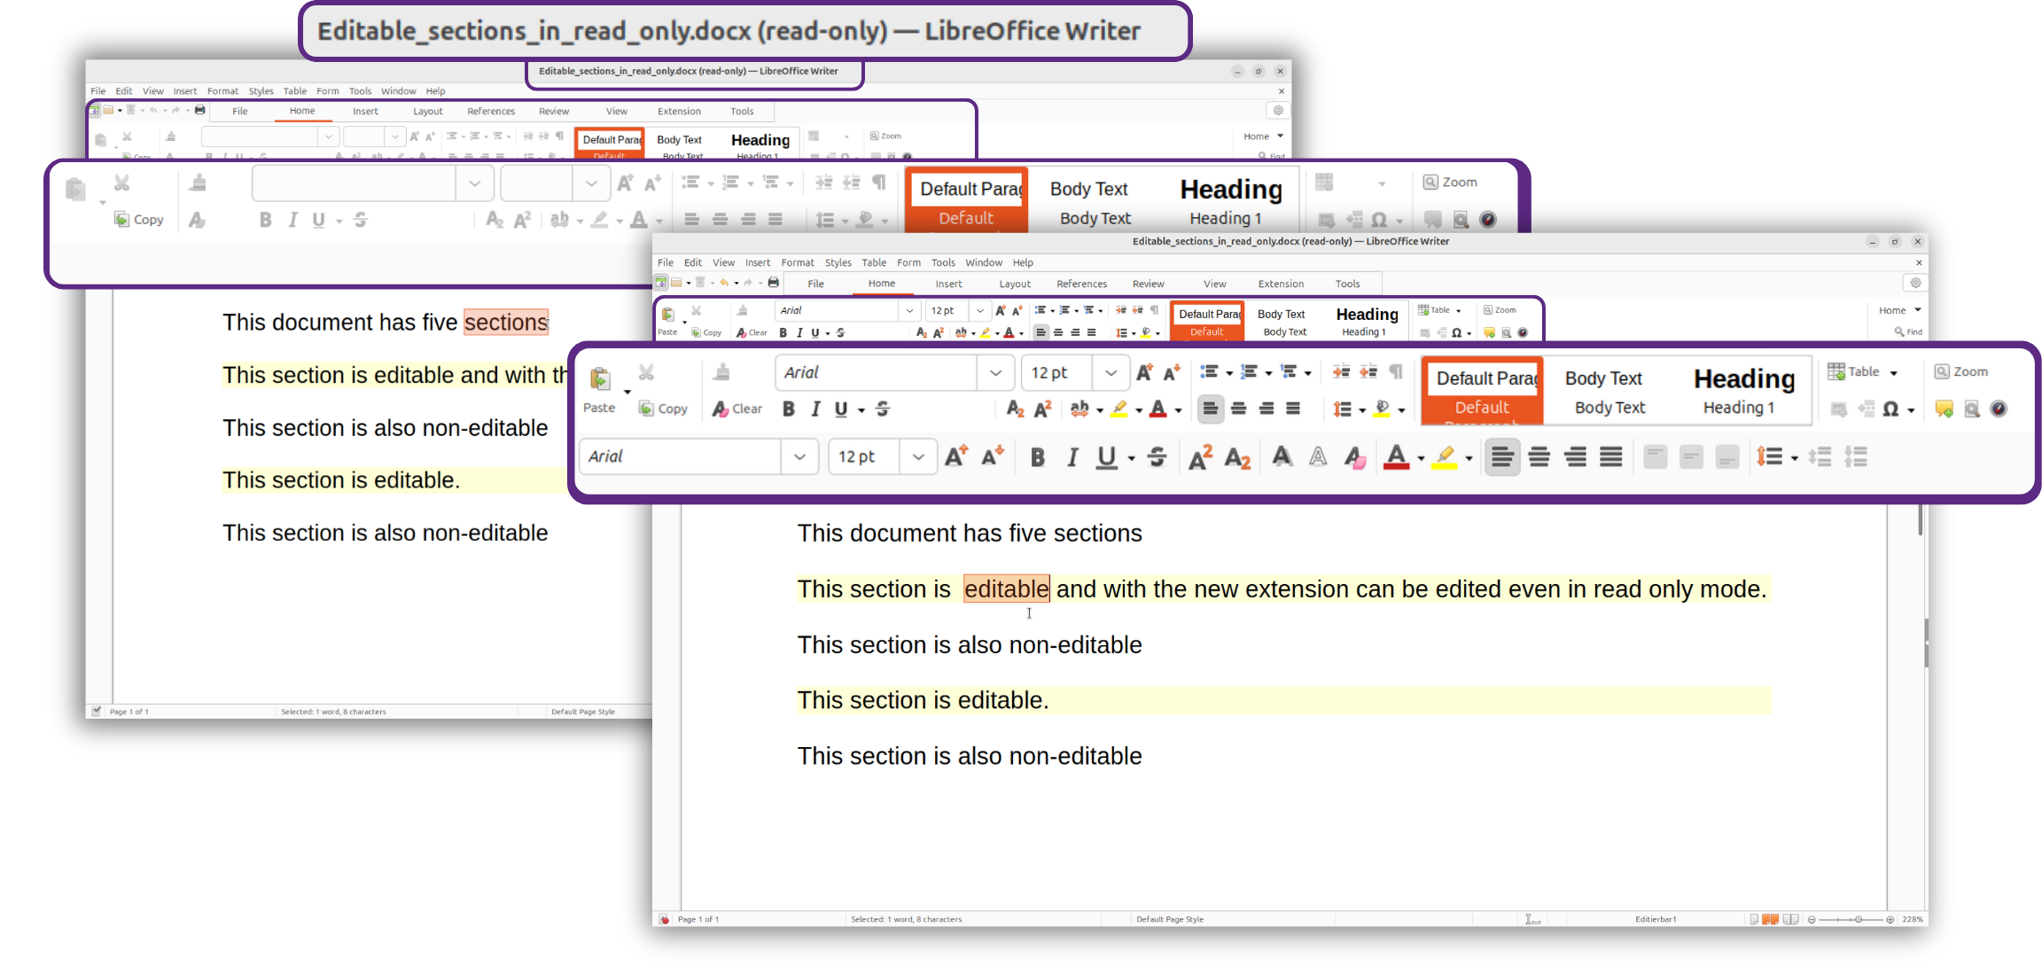Open font size dropdown in front window's small ribbon
This screenshot has height=974, width=2042.
(x=979, y=310)
